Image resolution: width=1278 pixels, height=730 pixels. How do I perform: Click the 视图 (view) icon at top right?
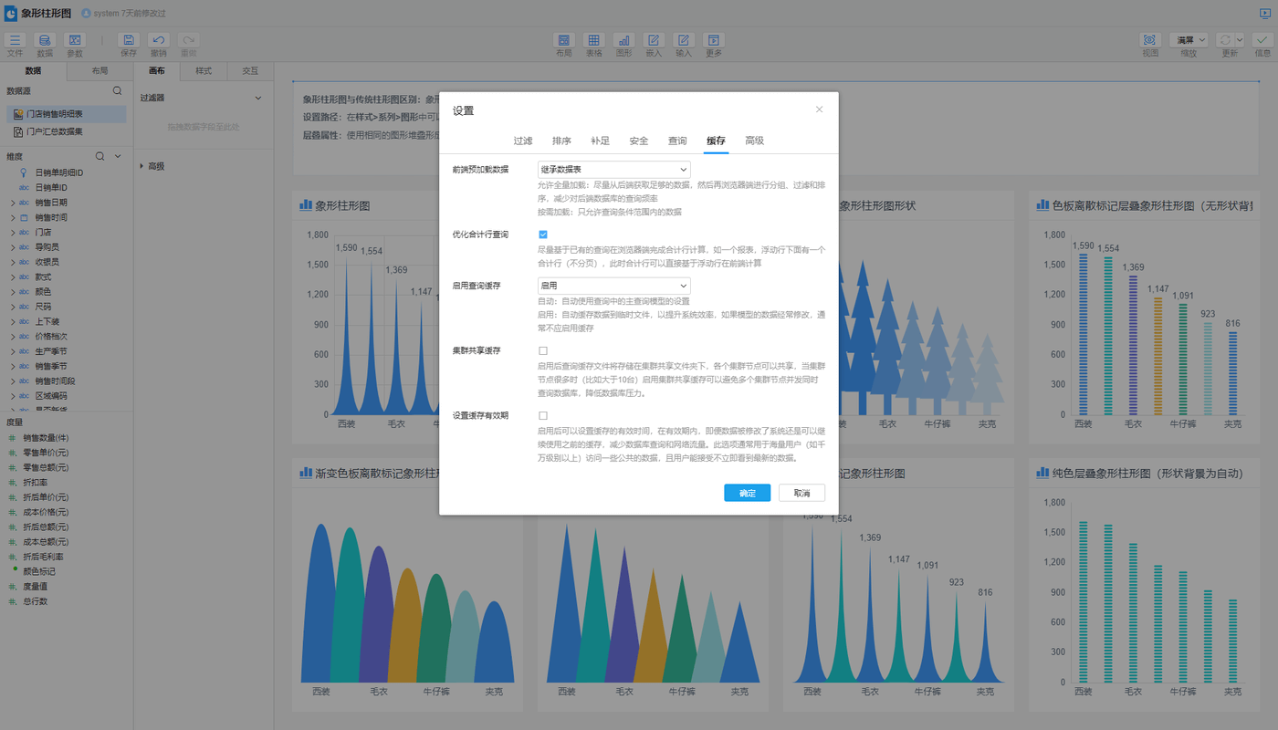pyautogui.click(x=1149, y=41)
